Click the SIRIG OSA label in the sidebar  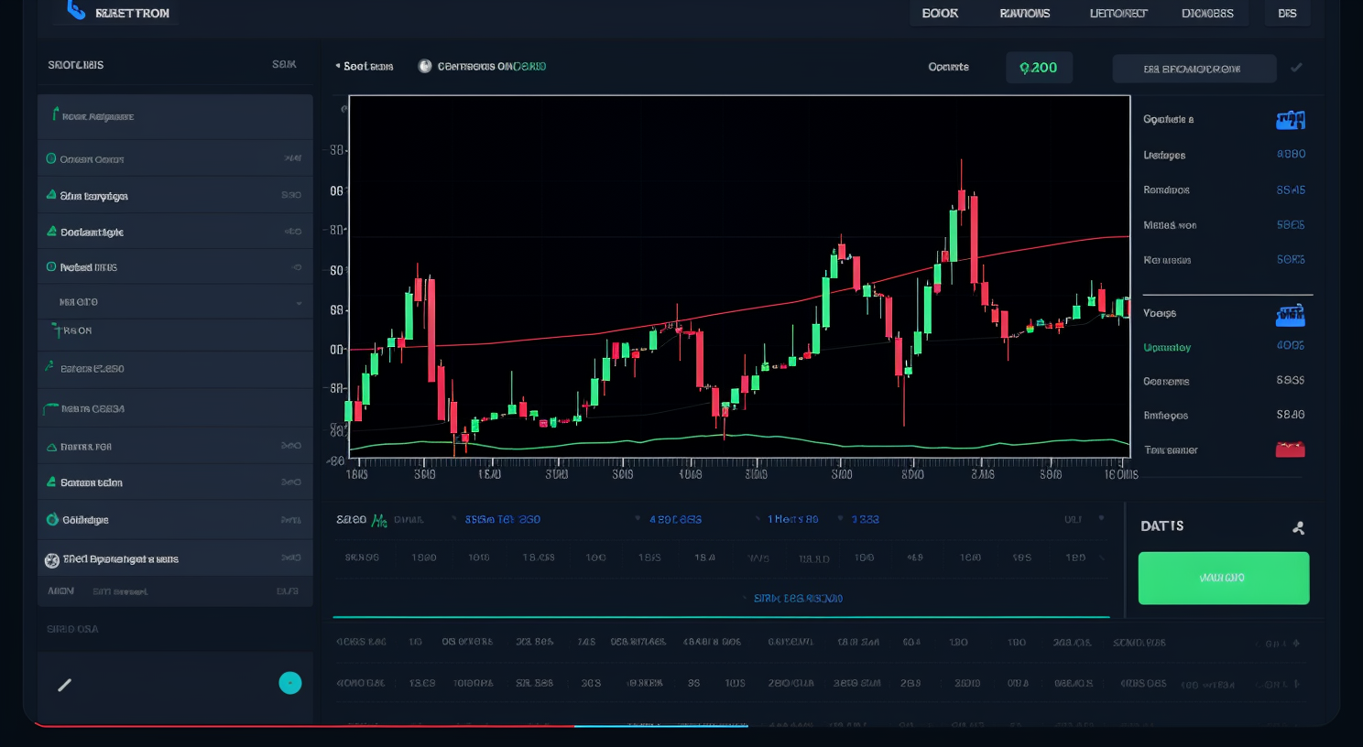click(72, 629)
